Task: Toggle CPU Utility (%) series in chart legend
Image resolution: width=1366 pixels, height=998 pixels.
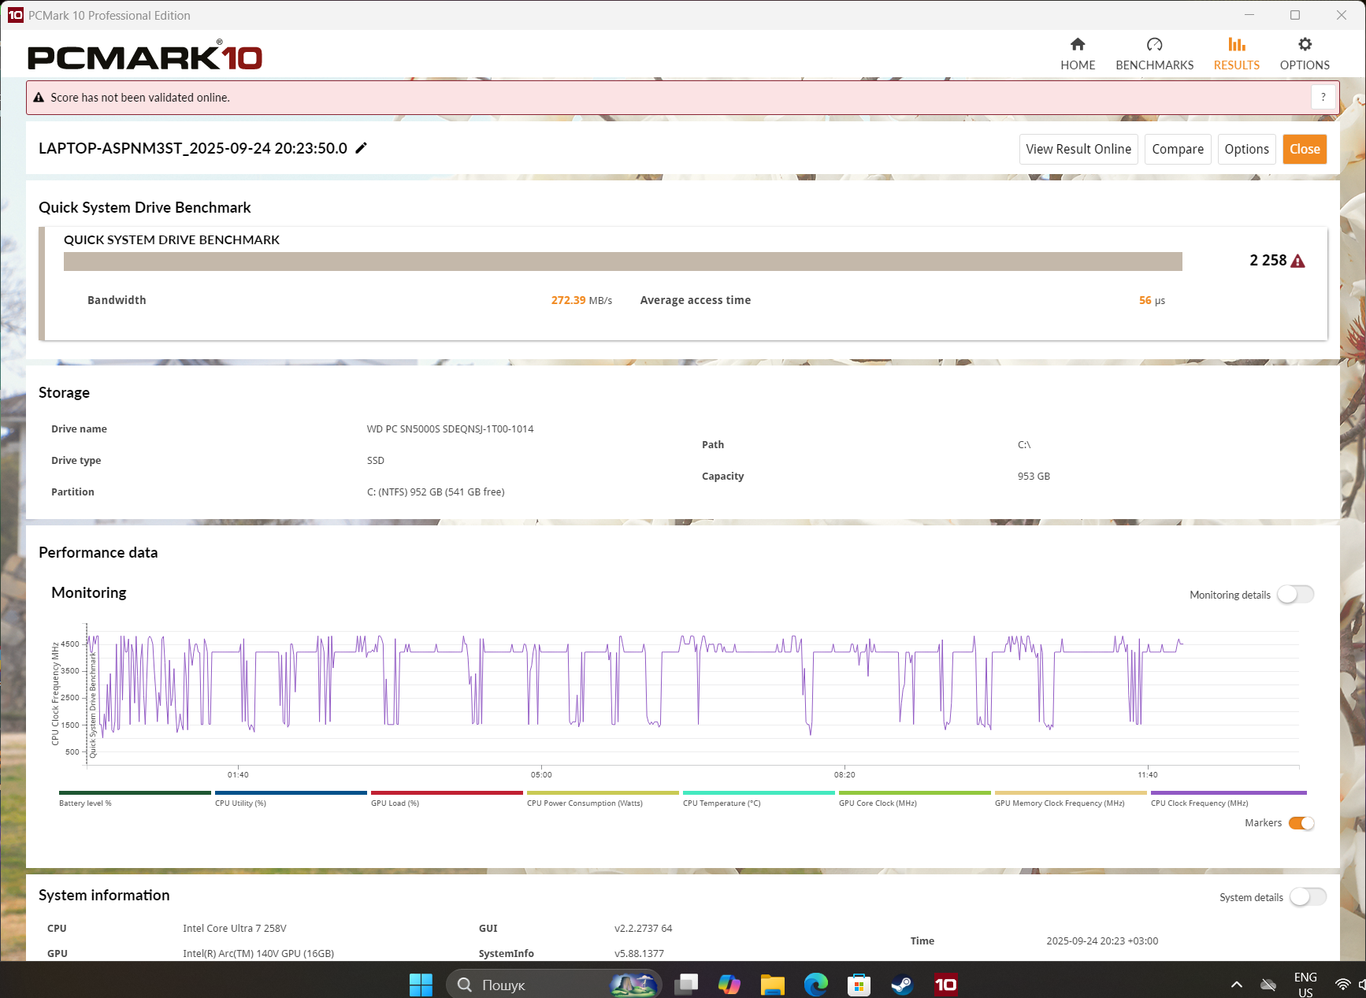Action: coord(291,799)
